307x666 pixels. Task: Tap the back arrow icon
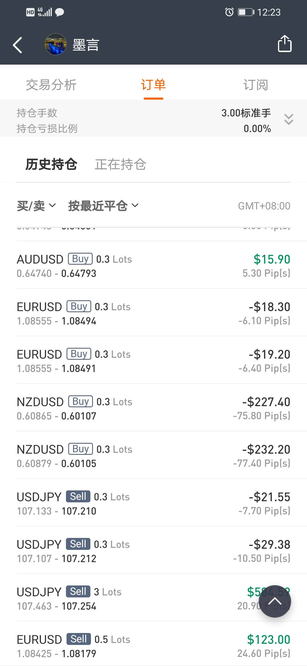click(18, 45)
